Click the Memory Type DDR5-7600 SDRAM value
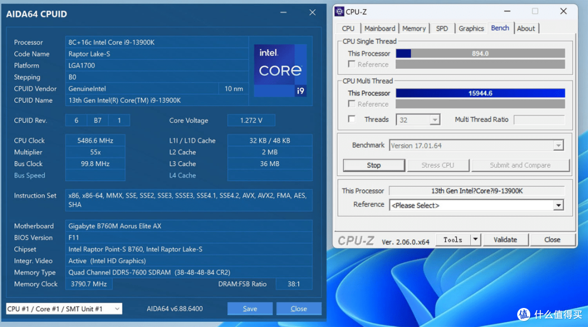The width and height of the screenshot is (588, 327). pyautogui.click(x=189, y=272)
